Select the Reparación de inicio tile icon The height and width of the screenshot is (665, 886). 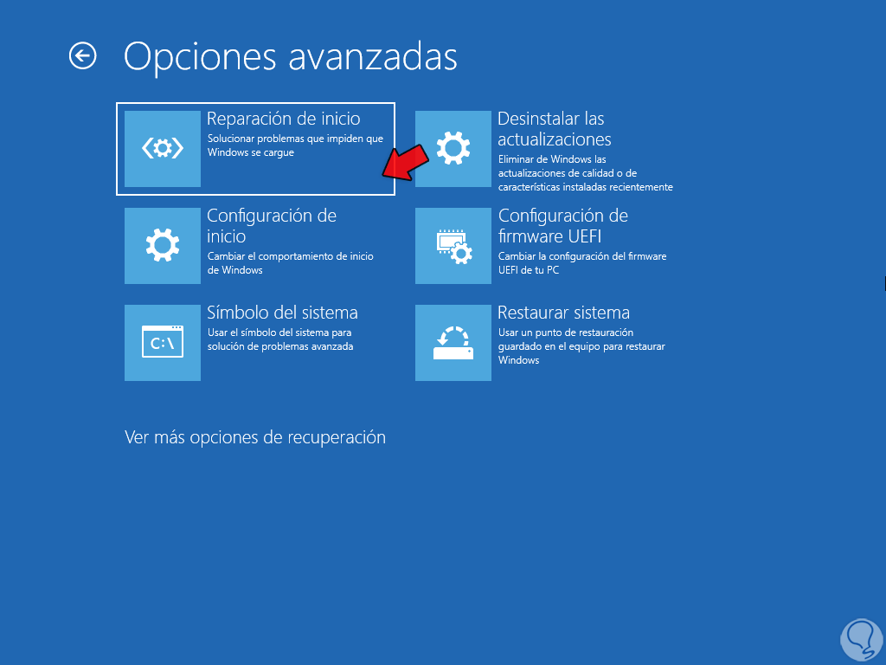tap(162, 149)
